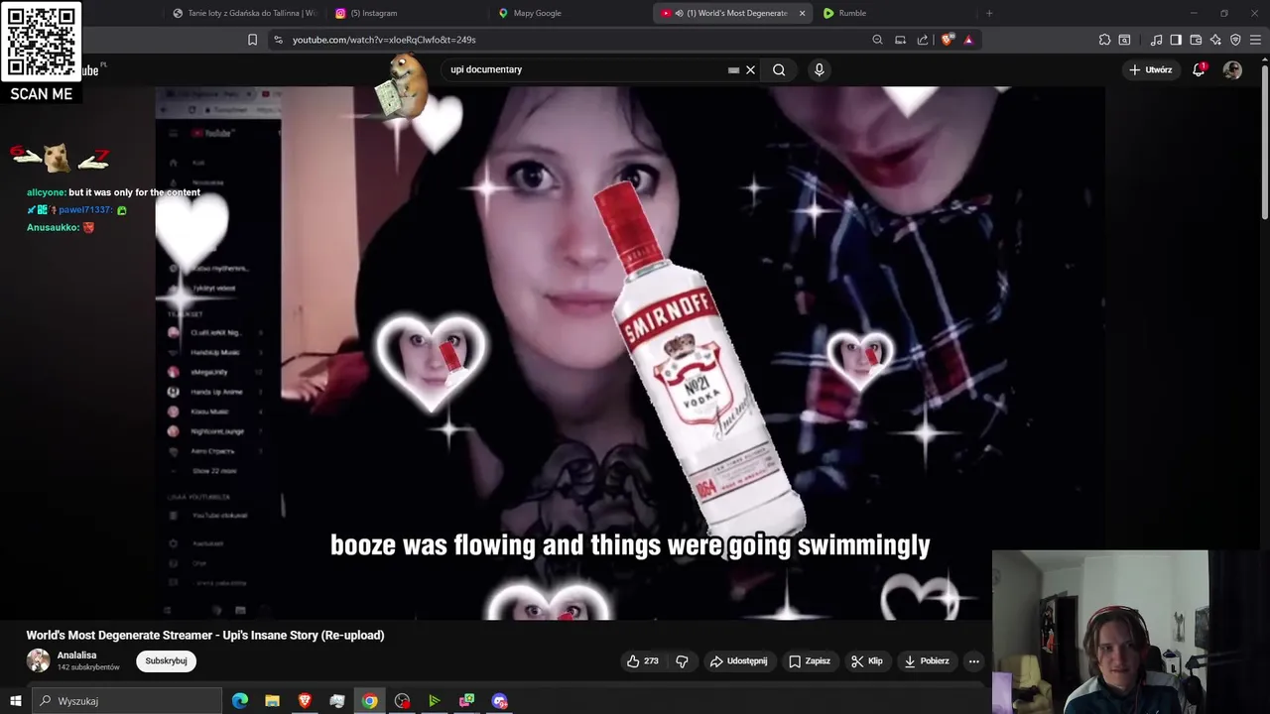Start voice search with the microphone icon
This screenshot has width=1270, height=714.
[819, 69]
